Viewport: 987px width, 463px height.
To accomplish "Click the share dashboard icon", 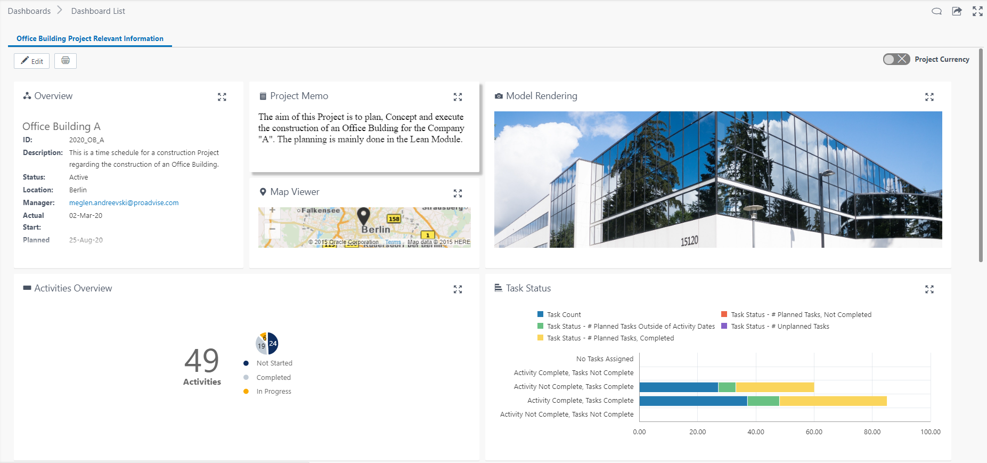I will tap(957, 11).
